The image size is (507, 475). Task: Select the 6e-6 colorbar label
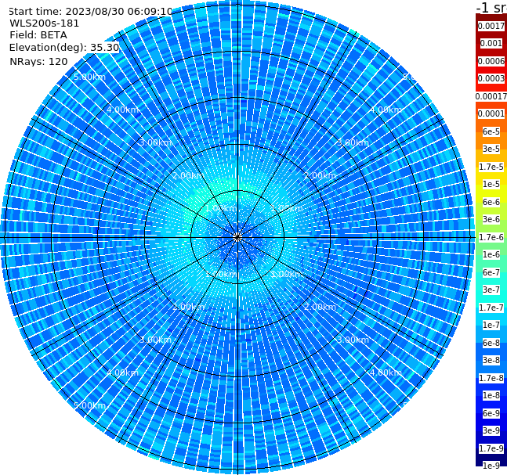coord(491,202)
